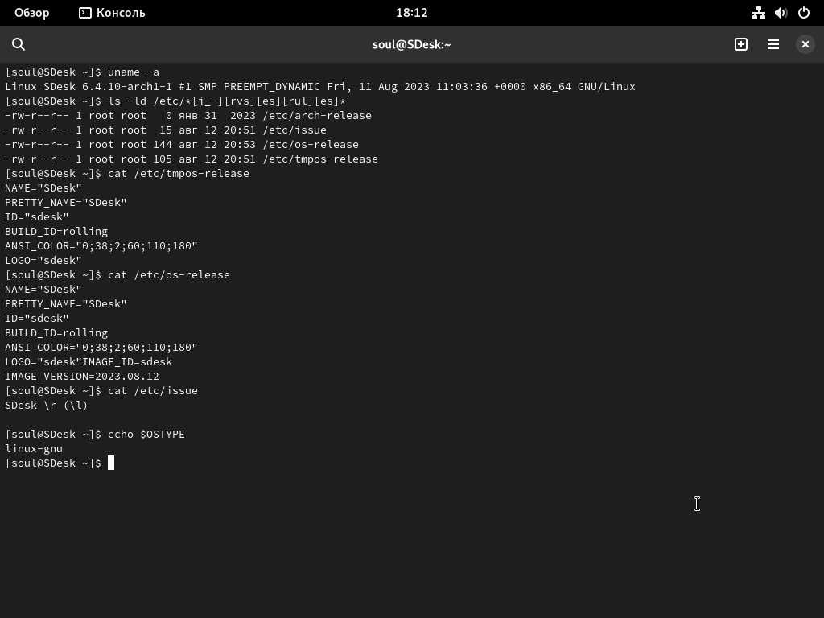Open the power menu icon
The image size is (824, 618).
coord(804,13)
